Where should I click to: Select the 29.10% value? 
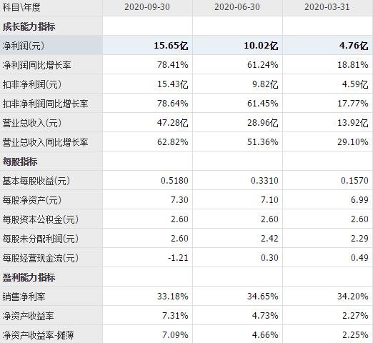(x=353, y=142)
